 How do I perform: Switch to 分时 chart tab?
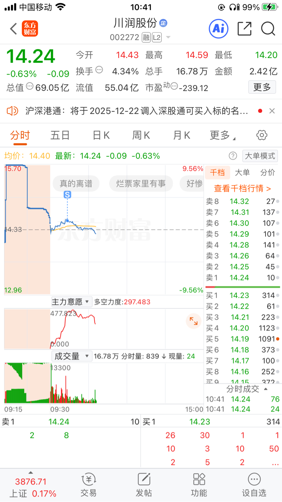coord(20,135)
